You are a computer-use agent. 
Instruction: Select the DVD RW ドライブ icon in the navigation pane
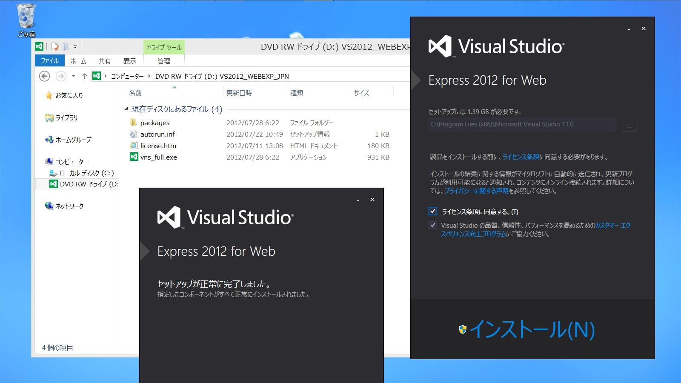[53, 184]
